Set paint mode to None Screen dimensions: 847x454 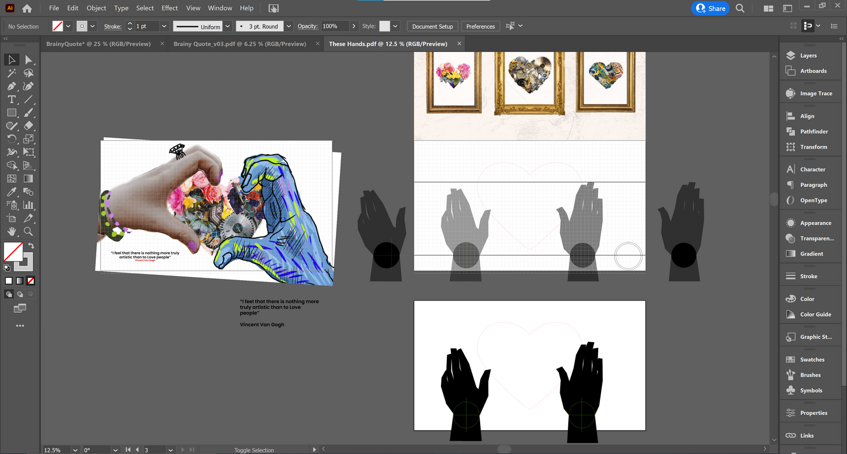31,281
